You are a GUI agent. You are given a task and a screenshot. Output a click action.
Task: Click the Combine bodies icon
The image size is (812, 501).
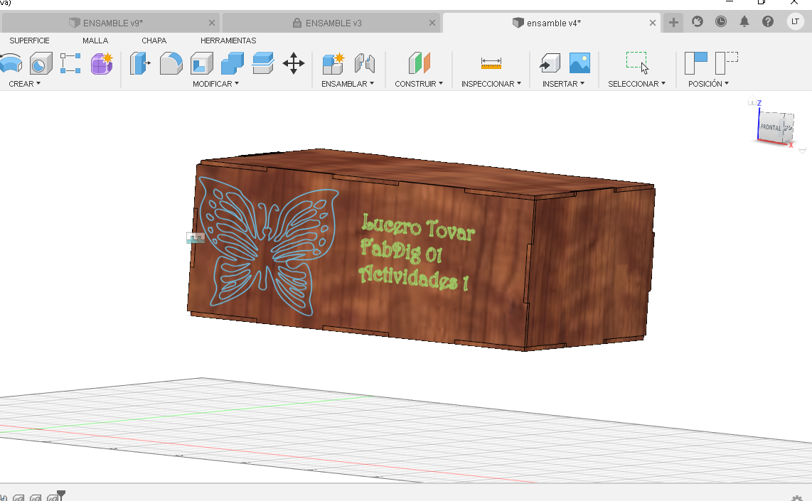[232, 64]
